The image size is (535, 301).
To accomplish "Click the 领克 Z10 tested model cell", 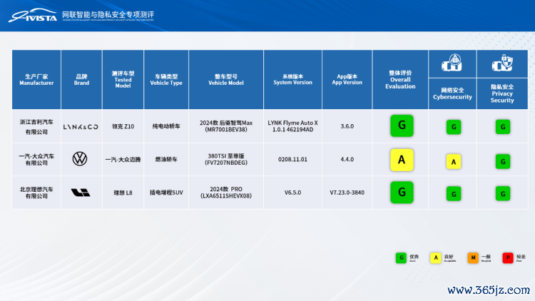I will pos(123,126).
